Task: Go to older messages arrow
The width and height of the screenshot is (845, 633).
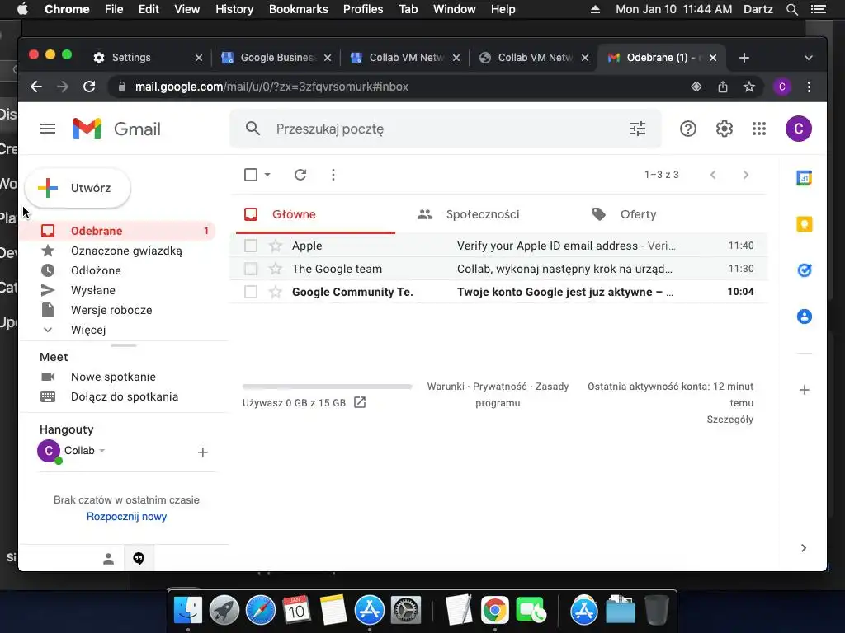Action: point(746,175)
